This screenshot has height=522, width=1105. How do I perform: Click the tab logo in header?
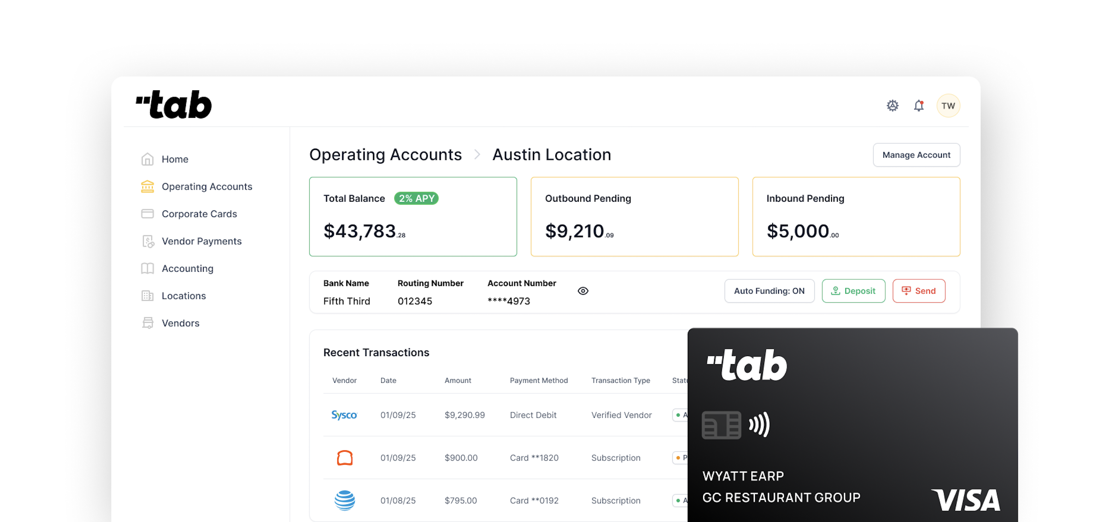[x=174, y=104]
